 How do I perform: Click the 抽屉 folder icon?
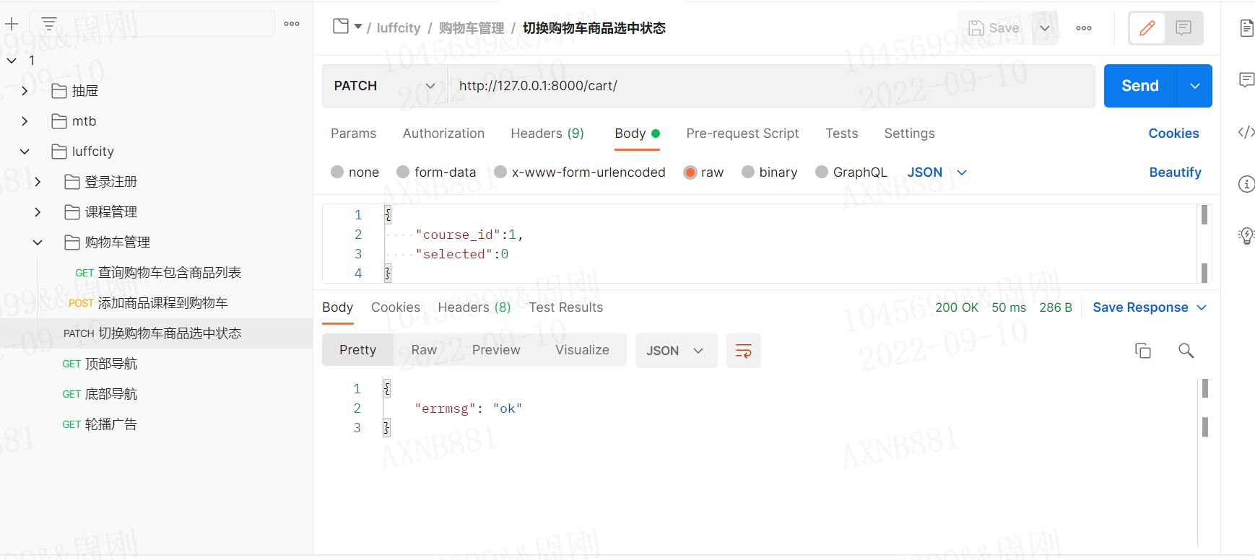[x=59, y=91]
